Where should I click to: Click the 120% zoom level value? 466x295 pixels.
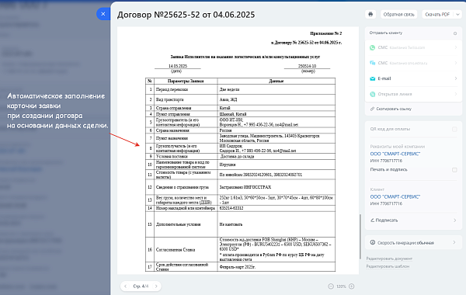pyautogui.click(x=341, y=286)
